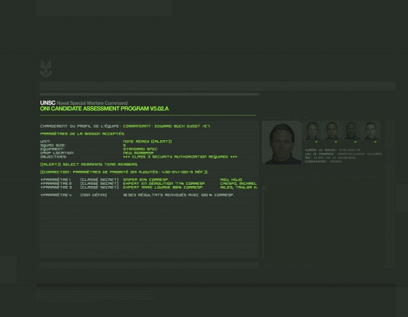The width and height of the screenshot is (408, 317).
Task: Click the UNSC eagle emblem logo
Action: [x=46, y=68]
